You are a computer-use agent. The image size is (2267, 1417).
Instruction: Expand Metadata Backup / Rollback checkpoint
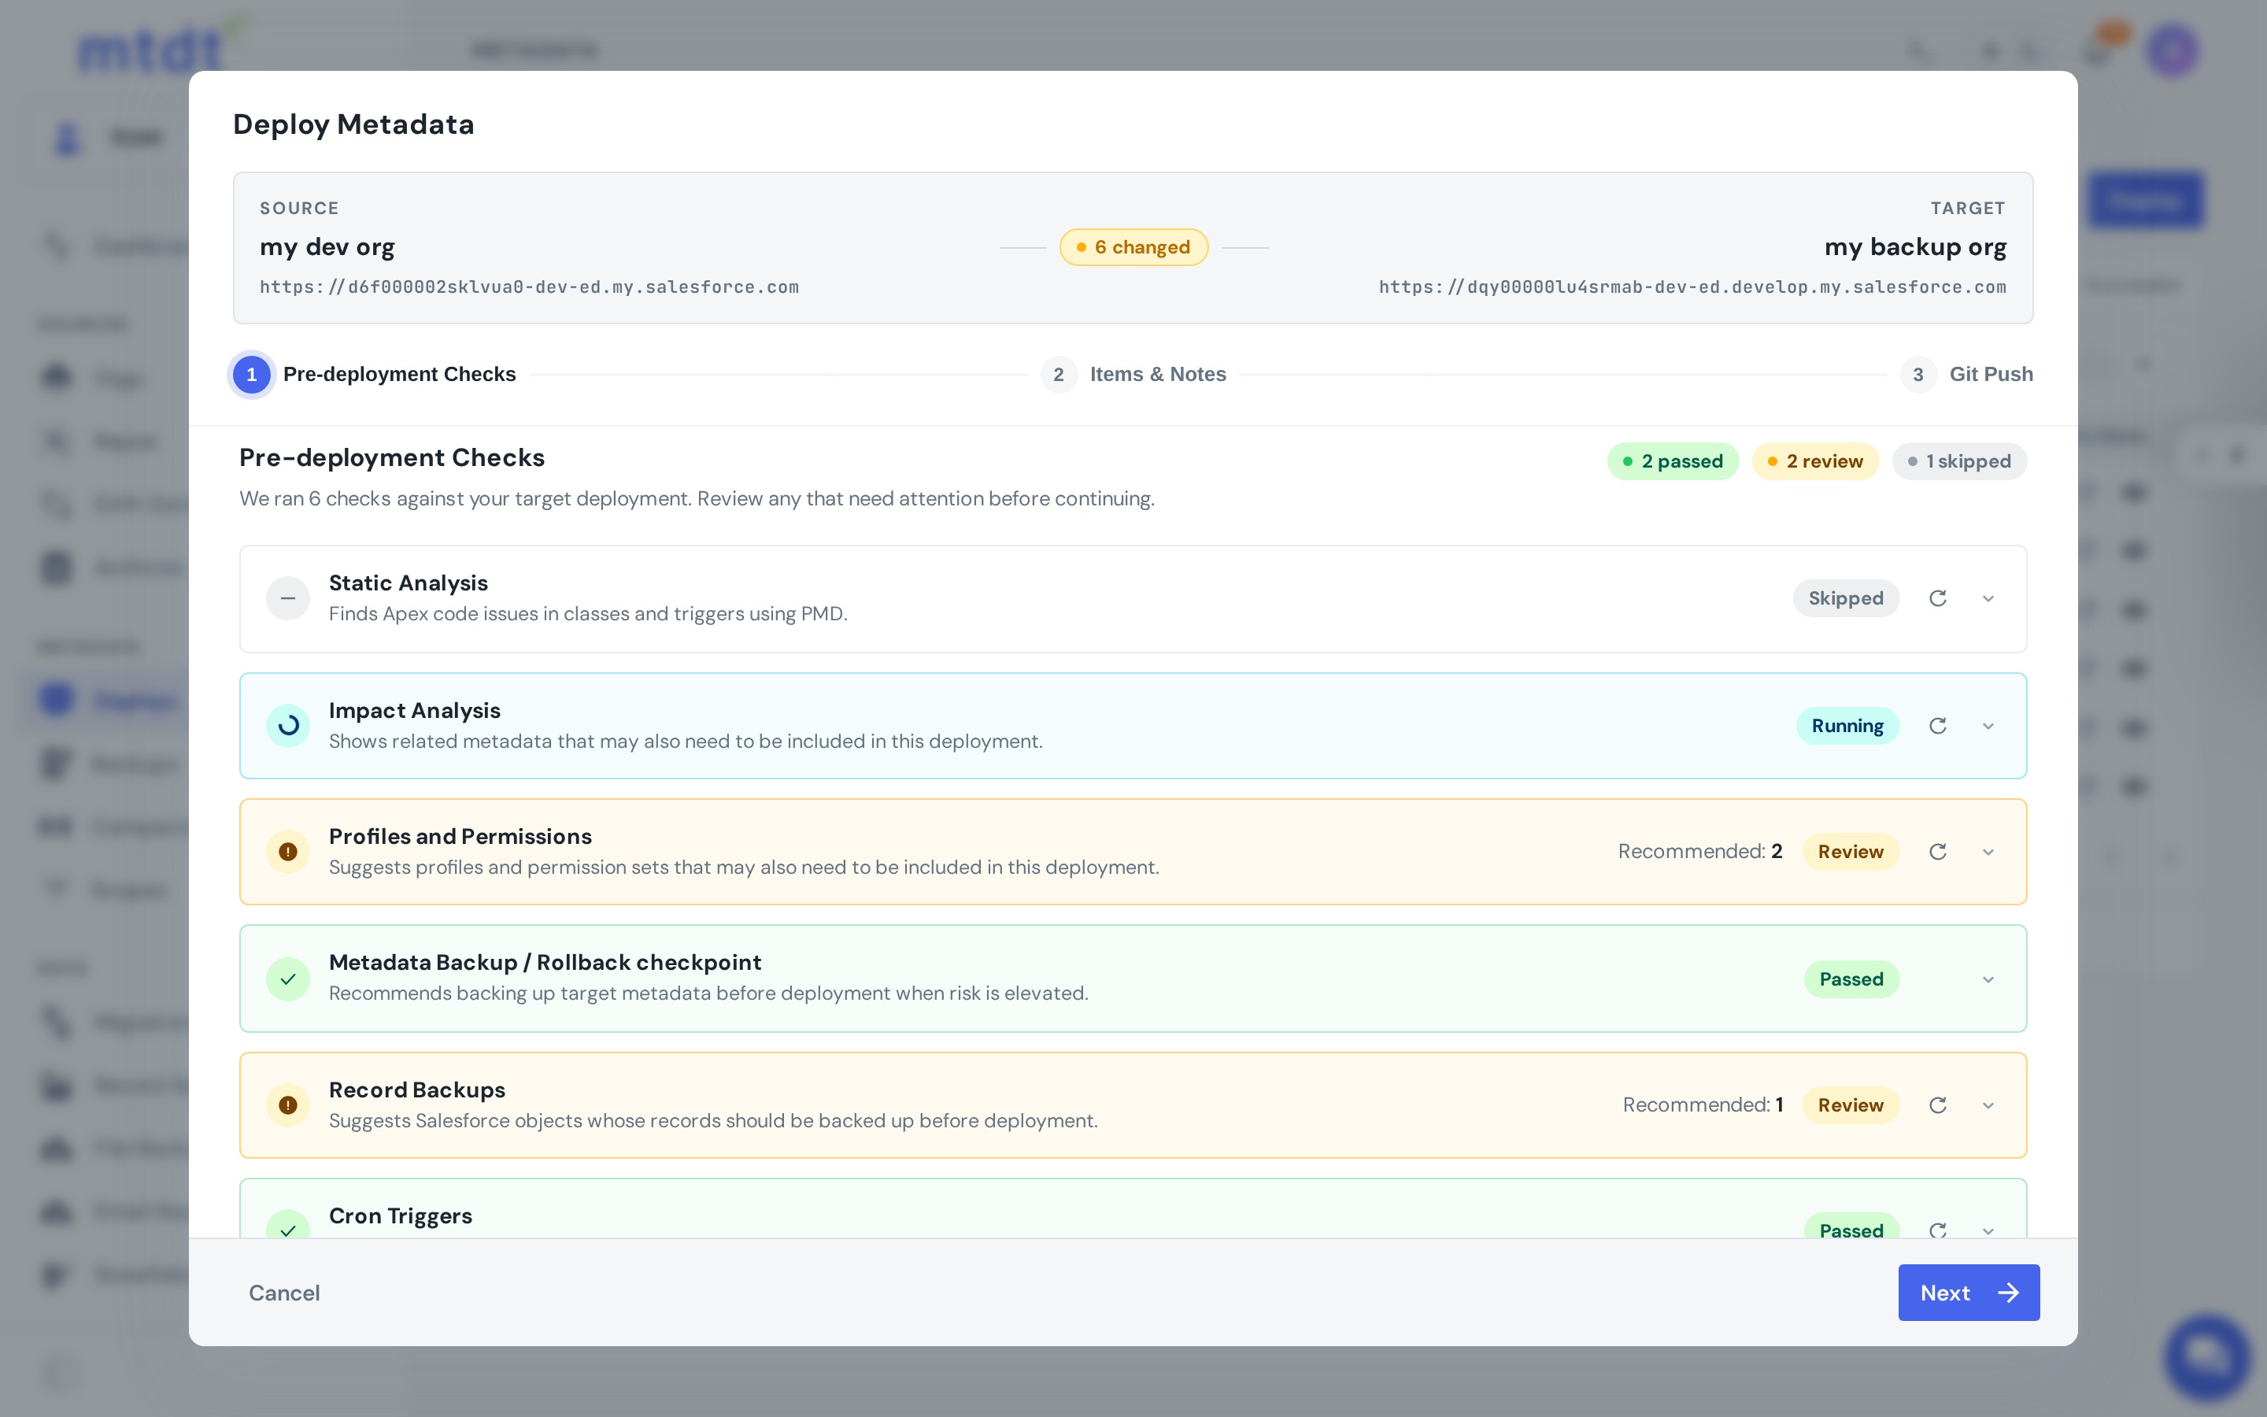(1988, 979)
